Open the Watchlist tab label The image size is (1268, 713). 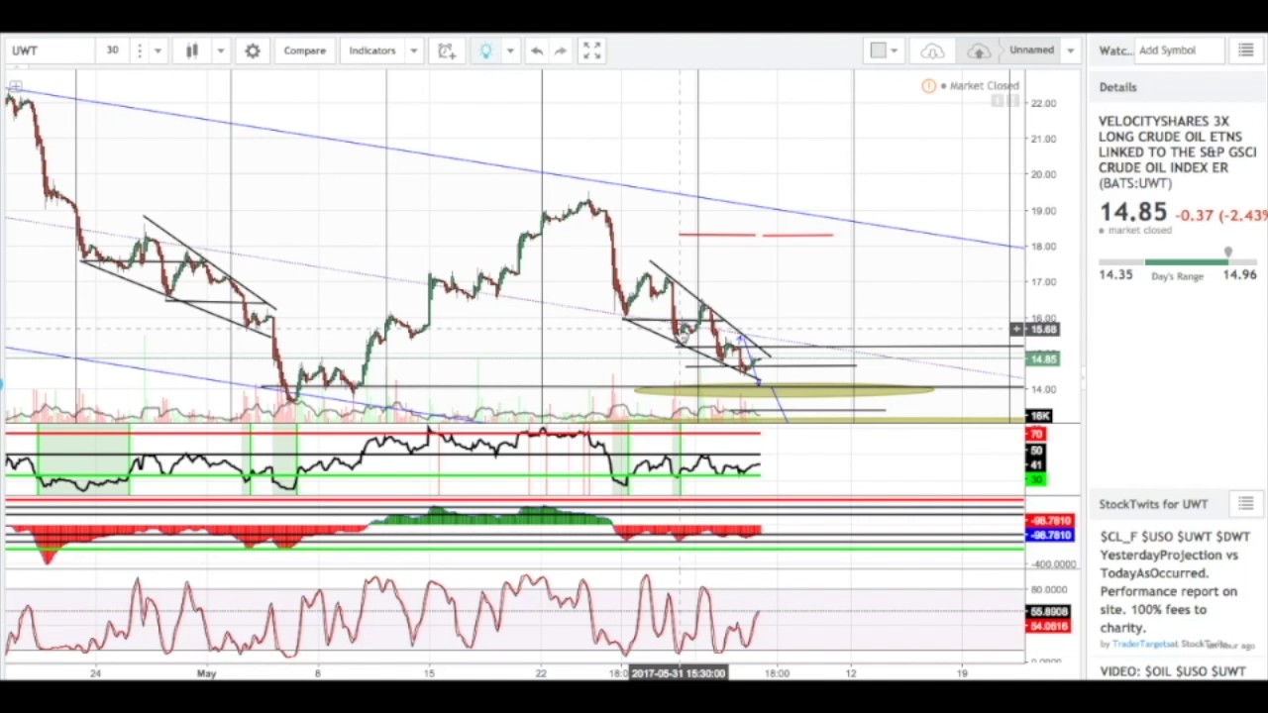(x=1114, y=51)
